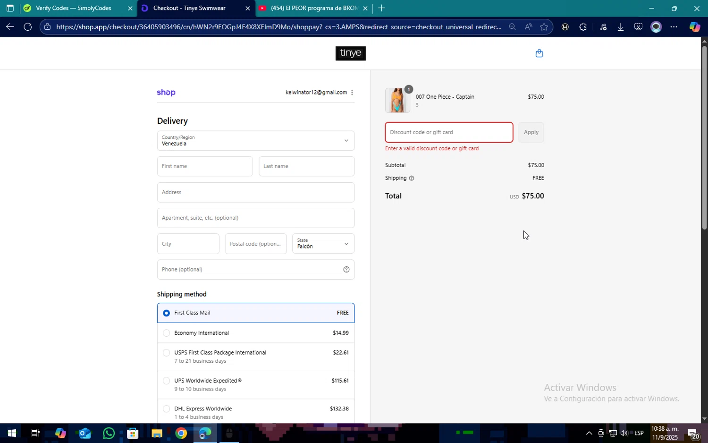Open Google Chrome from the taskbar
The width and height of the screenshot is (708, 443).
tap(181, 433)
